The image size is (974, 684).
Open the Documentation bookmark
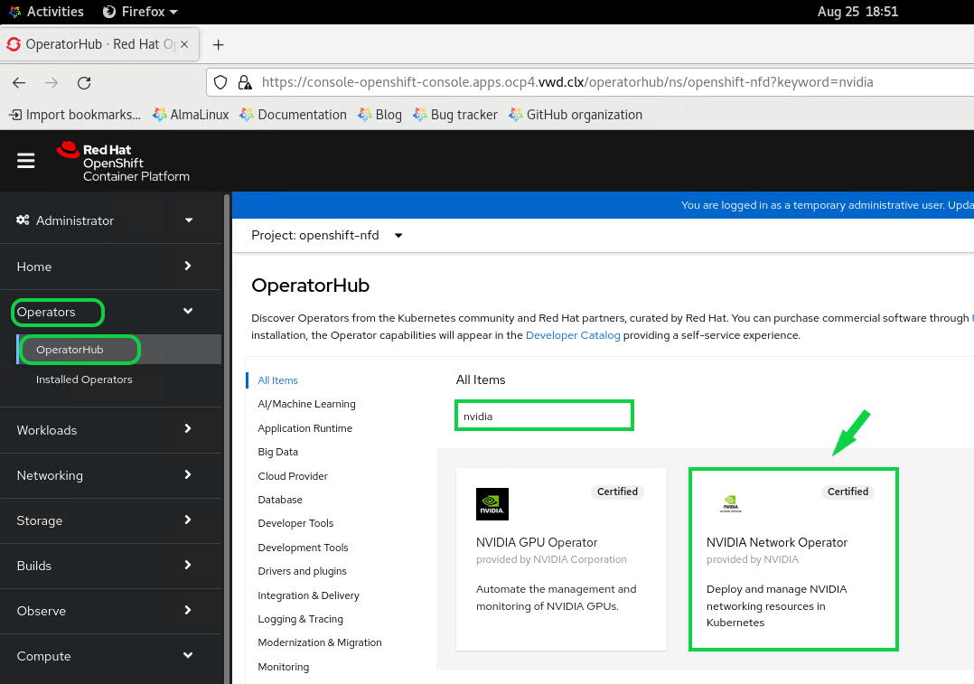(293, 115)
